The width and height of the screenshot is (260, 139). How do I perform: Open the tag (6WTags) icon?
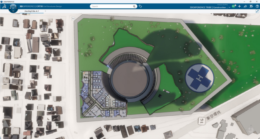pyautogui.click(x=140, y=6)
